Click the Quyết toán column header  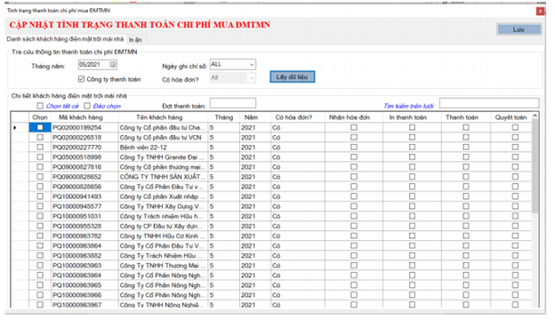coord(511,117)
